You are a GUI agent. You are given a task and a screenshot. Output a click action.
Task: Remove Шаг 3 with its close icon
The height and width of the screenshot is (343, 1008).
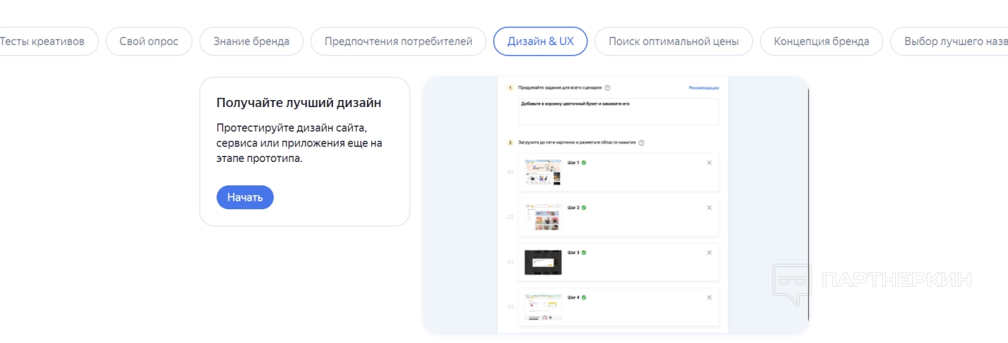(x=710, y=253)
